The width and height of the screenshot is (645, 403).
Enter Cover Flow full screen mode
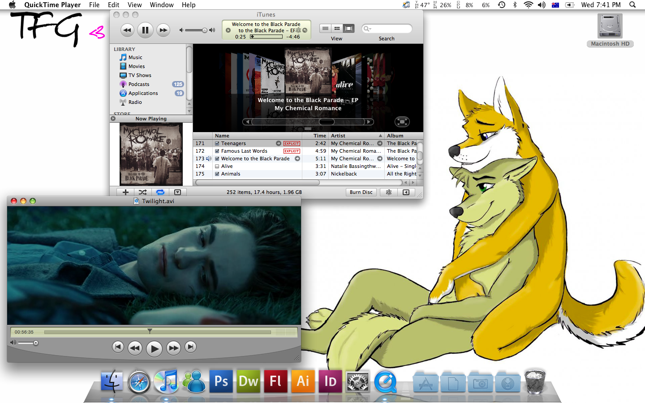[402, 122]
